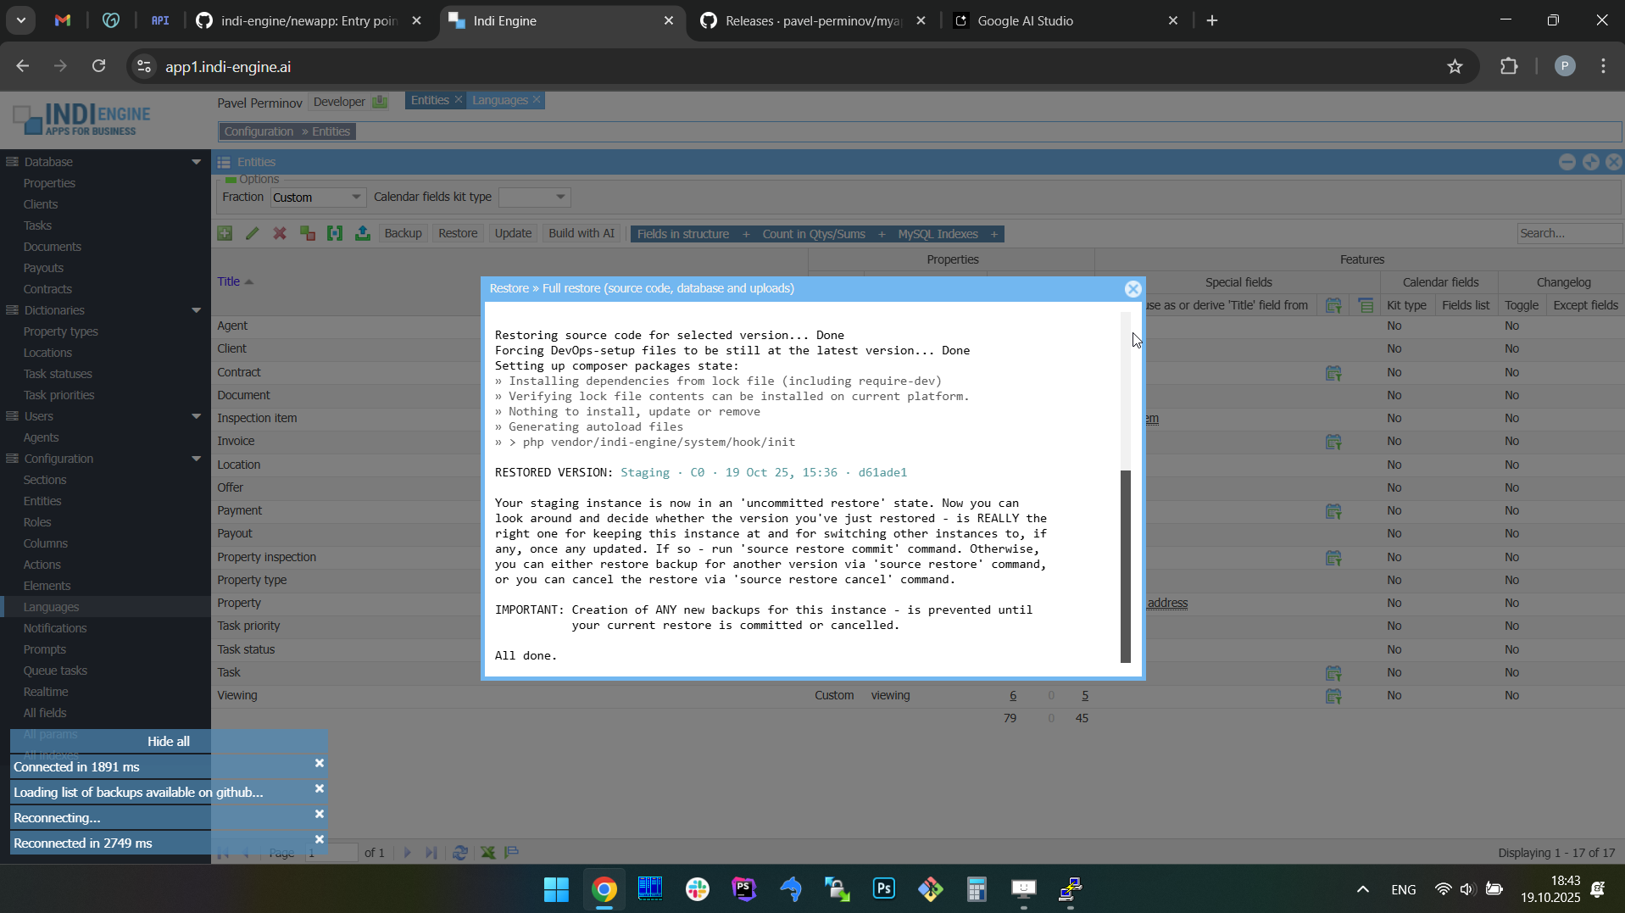This screenshot has height=913, width=1625.
Task: Click the Hide all notifications button
Action: 168,741
